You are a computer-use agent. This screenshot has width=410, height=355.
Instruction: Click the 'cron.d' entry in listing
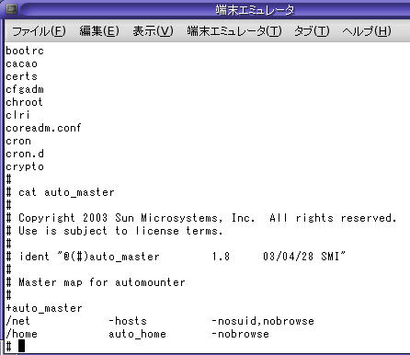pyautogui.click(x=25, y=154)
